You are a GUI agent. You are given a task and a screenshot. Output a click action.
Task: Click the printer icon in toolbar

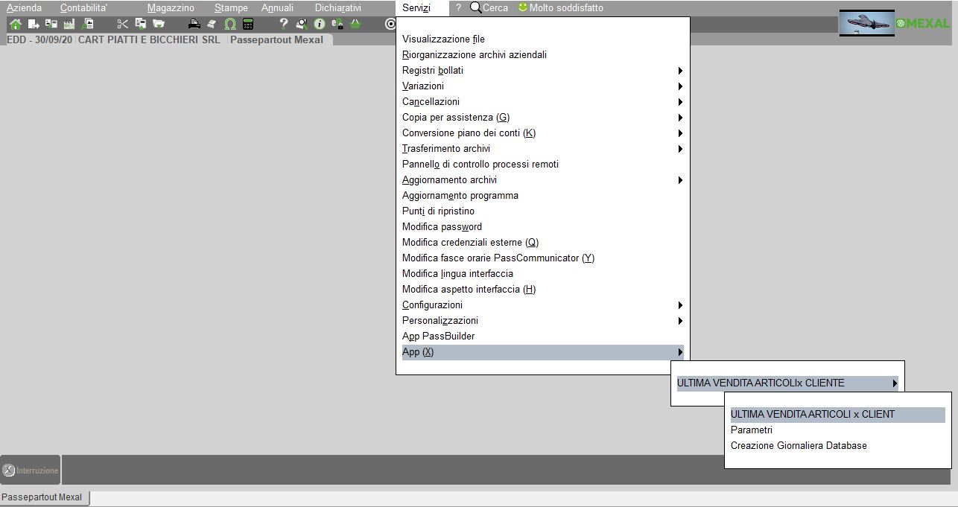194,24
